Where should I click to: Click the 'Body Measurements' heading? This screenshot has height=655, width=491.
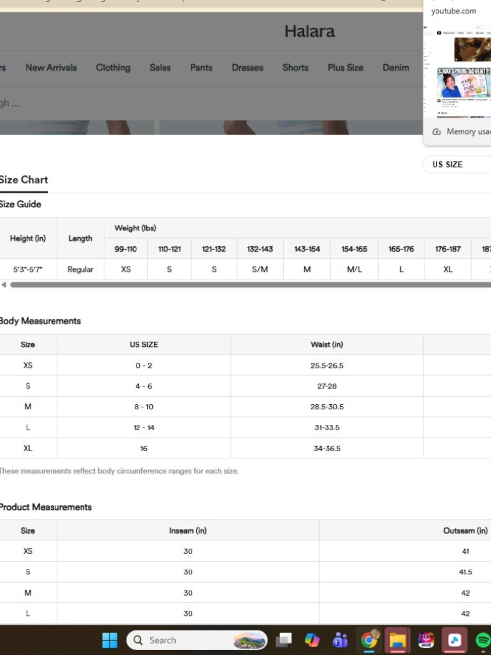coord(40,321)
